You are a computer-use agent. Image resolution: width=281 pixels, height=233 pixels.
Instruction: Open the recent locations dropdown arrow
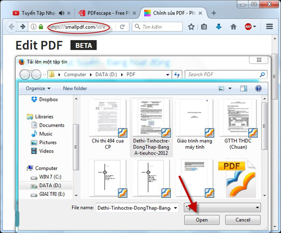pyautogui.click(x=44, y=75)
